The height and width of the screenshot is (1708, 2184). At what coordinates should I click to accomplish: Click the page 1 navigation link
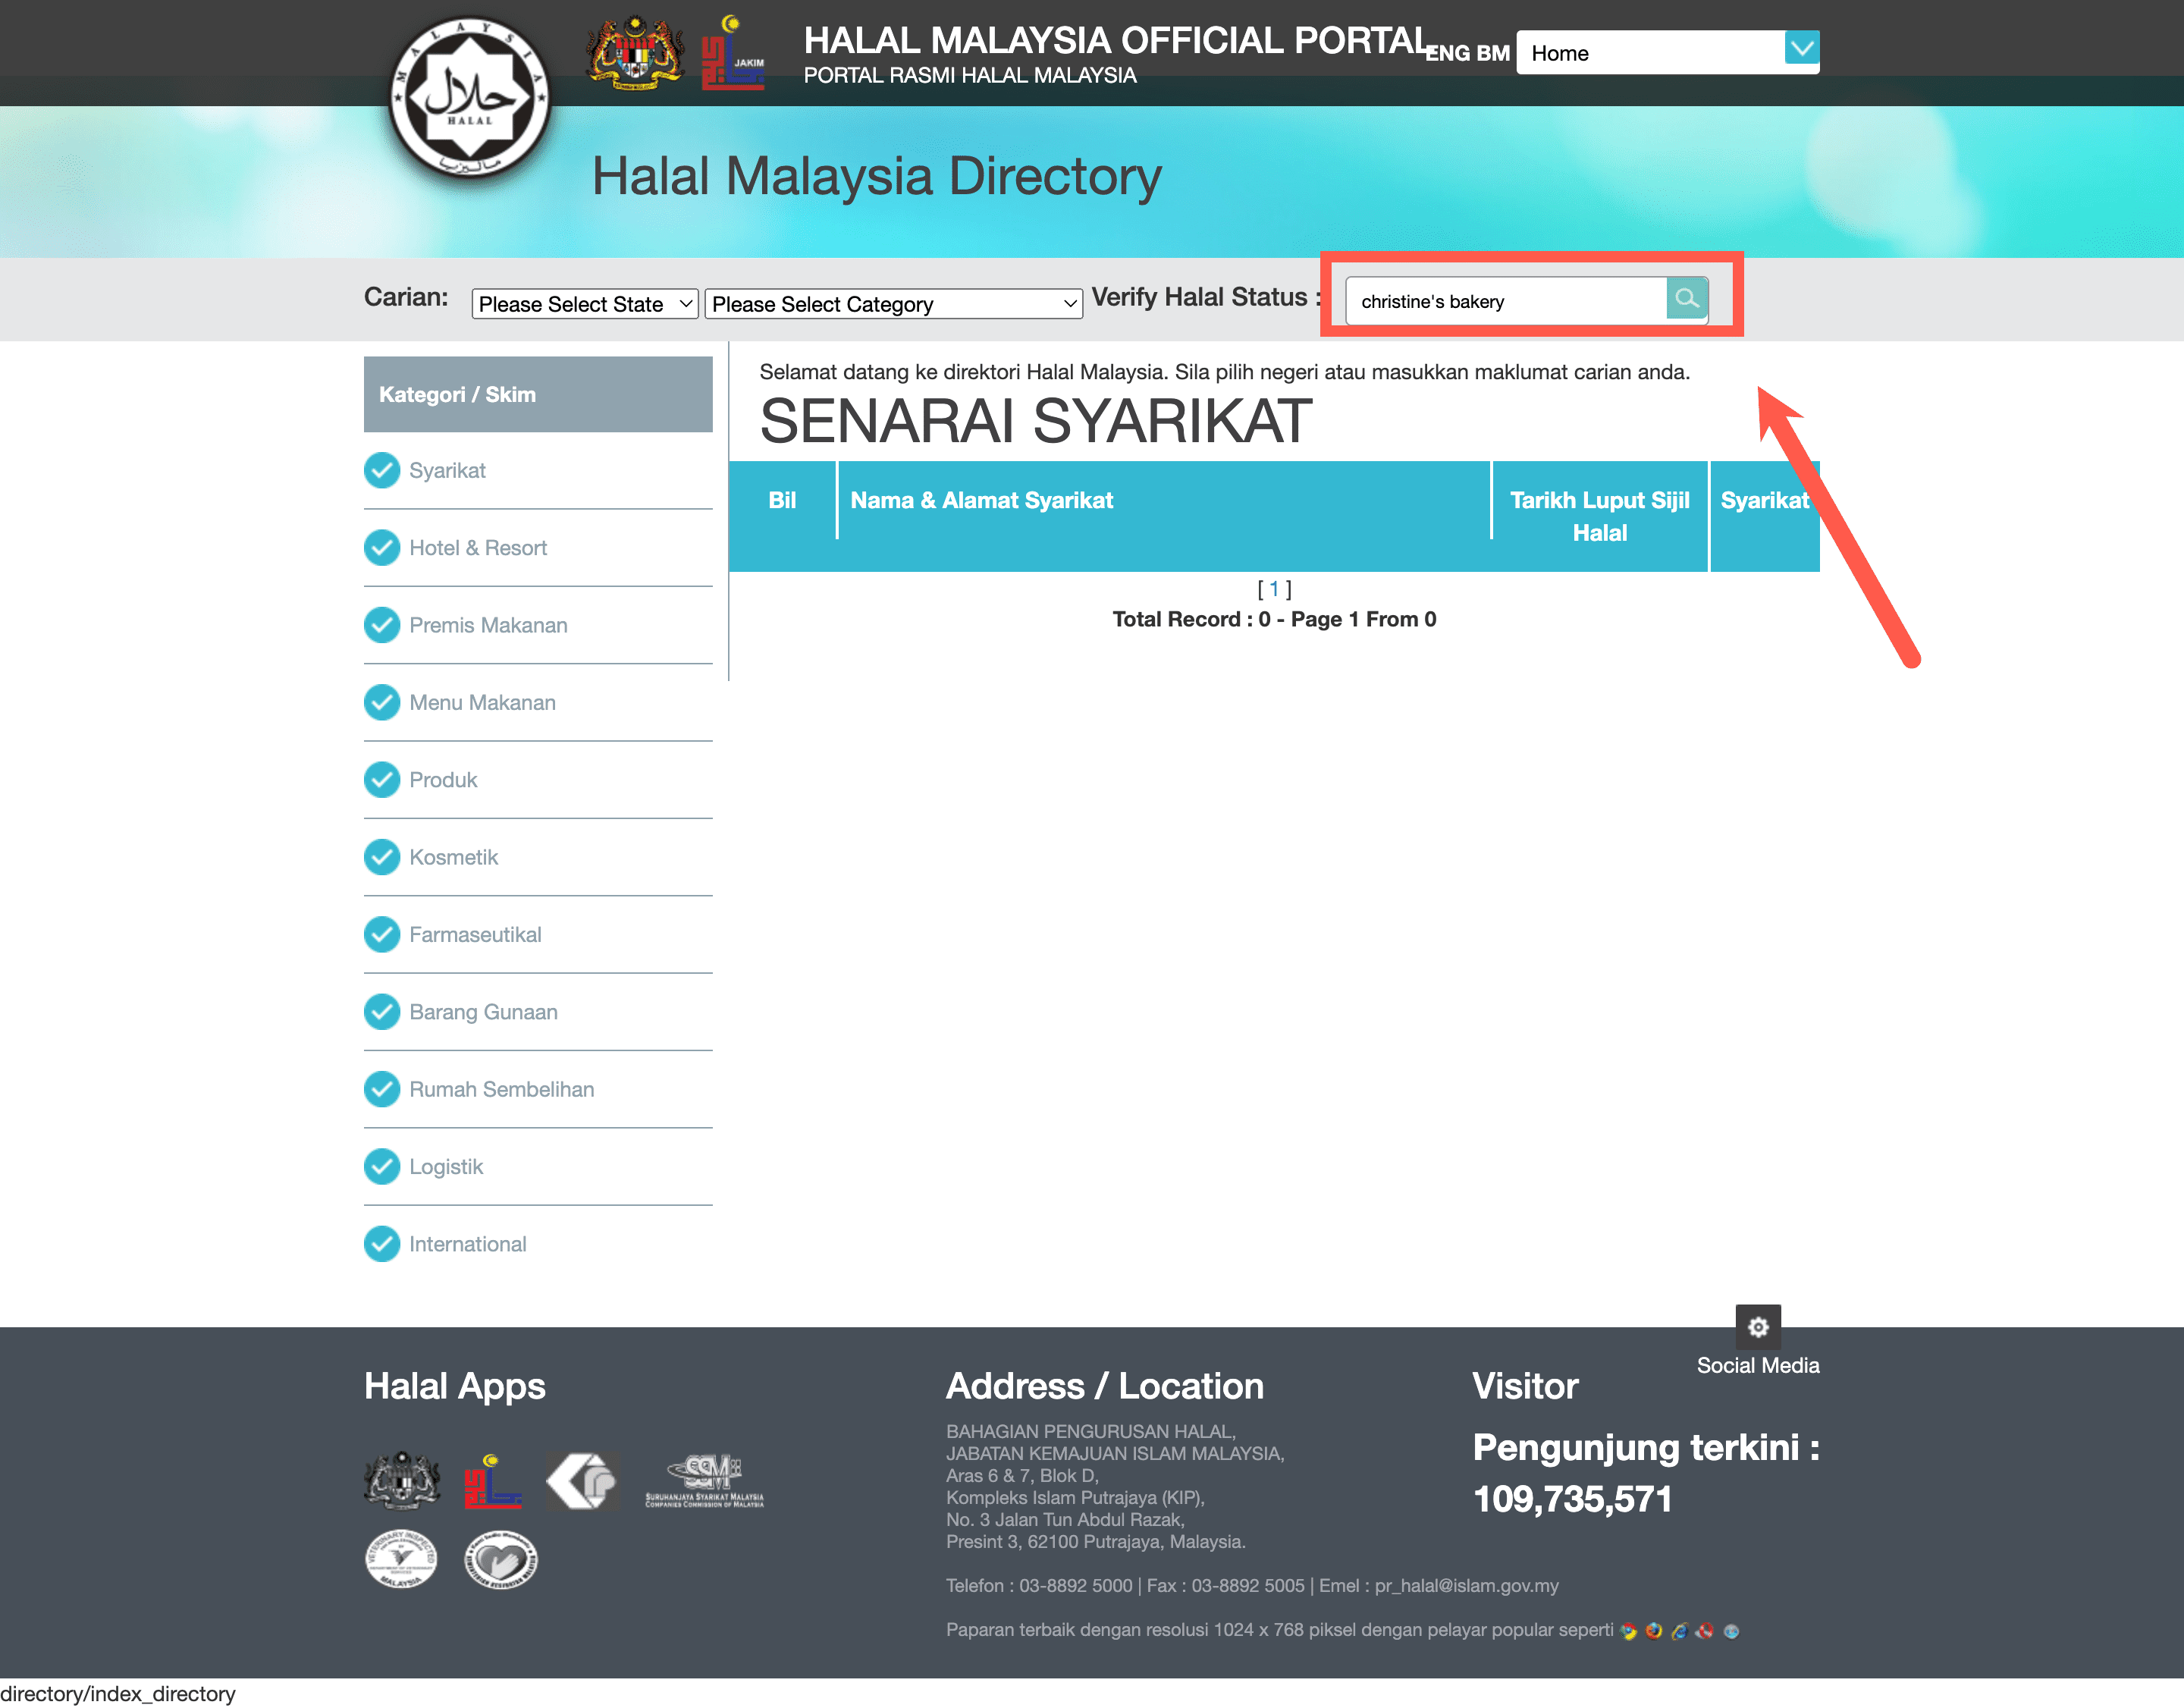tap(1275, 589)
